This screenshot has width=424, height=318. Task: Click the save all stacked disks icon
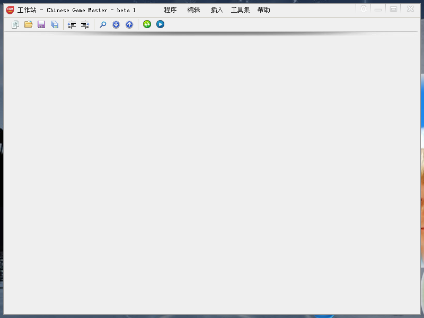55,24
